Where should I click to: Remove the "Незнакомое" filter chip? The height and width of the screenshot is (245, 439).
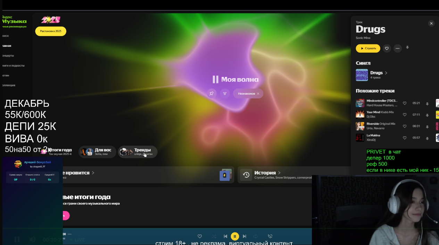point(258,94)
